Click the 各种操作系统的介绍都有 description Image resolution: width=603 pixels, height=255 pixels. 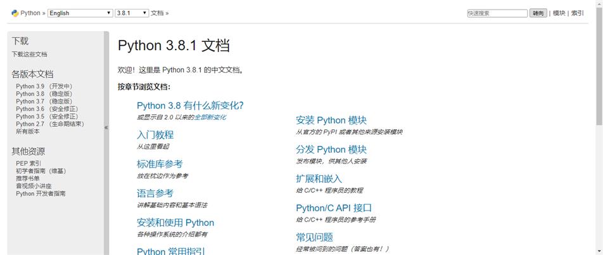172,234
